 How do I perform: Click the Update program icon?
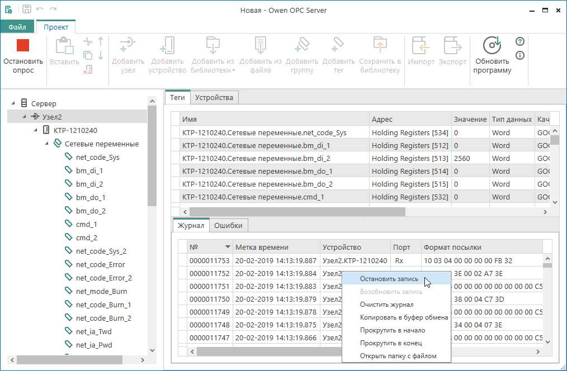492,45
